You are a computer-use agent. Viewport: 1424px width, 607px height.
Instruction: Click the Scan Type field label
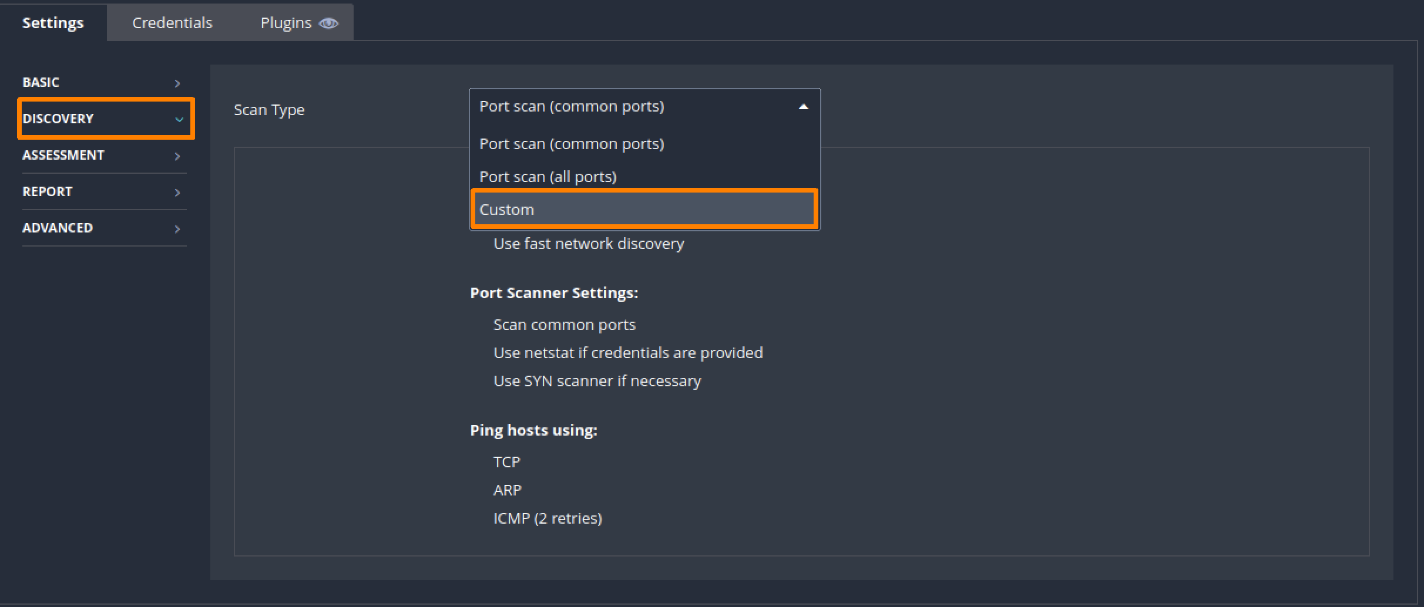pyautogui.click(x=269, y=110)
